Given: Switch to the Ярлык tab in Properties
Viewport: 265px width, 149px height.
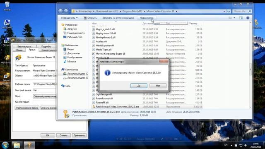Looking at the screenshot, I should tap(32, 50).
